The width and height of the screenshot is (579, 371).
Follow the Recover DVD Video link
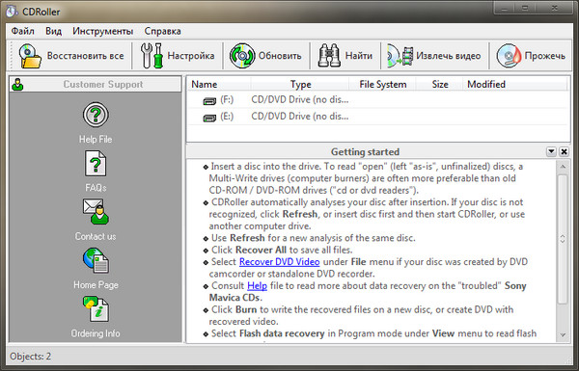[280, 262]
